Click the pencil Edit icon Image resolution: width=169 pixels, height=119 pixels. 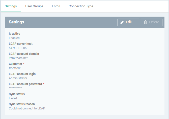pos(122,22)
